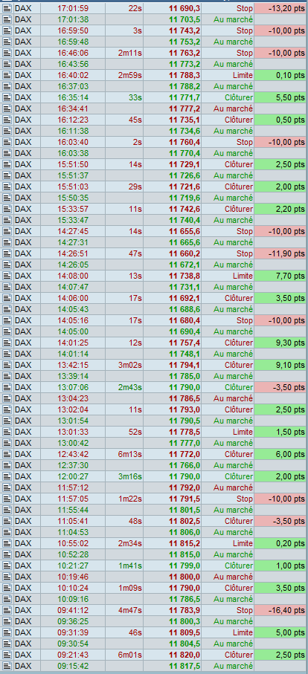The width and height of the screenshot is (308, 674).
Task: Open details icon for the 15:51:50 row
Action: click(x=7, y=164)
